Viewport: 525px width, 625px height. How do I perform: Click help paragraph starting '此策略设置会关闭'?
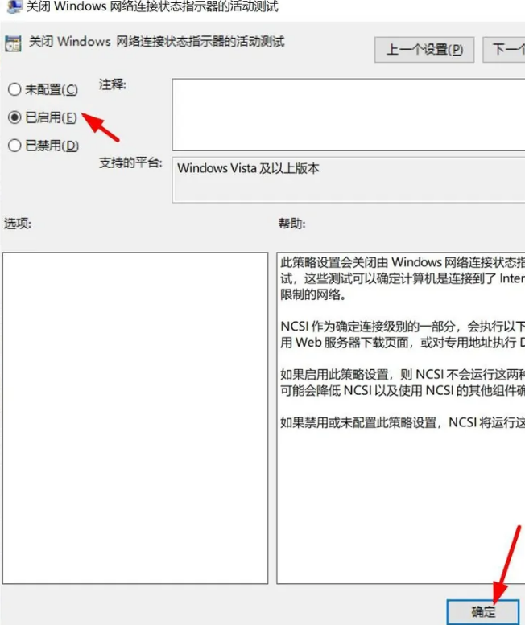[403, 278]
